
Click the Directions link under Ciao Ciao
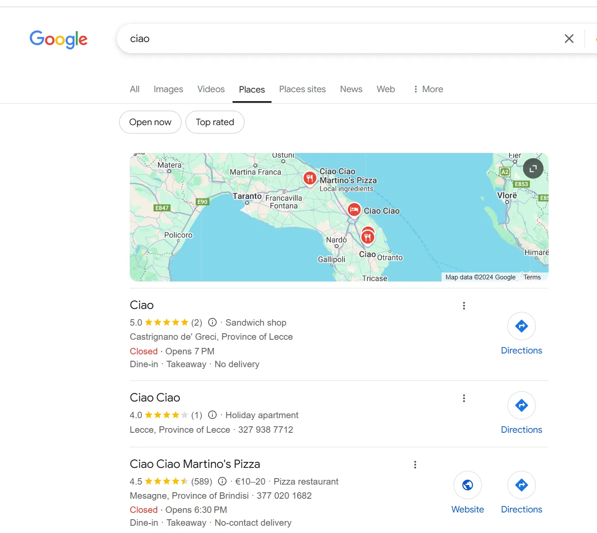point(521,430)
